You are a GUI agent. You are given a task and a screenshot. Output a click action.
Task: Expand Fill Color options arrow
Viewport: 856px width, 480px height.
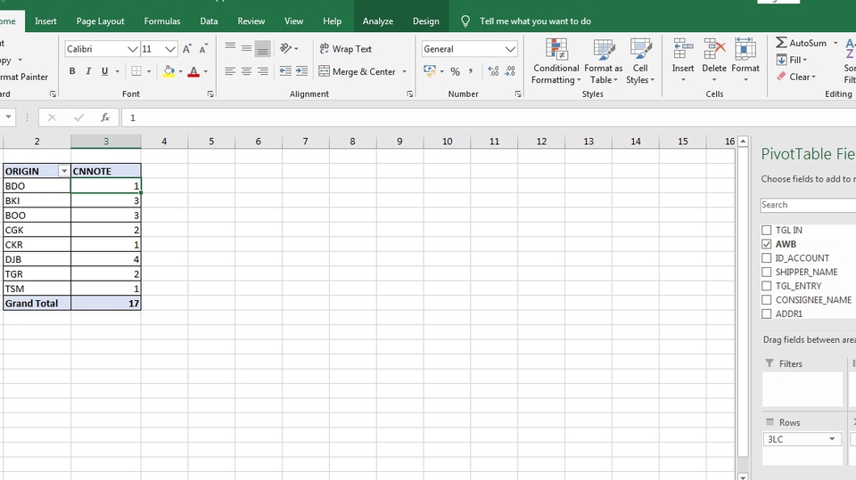point(180,71)
